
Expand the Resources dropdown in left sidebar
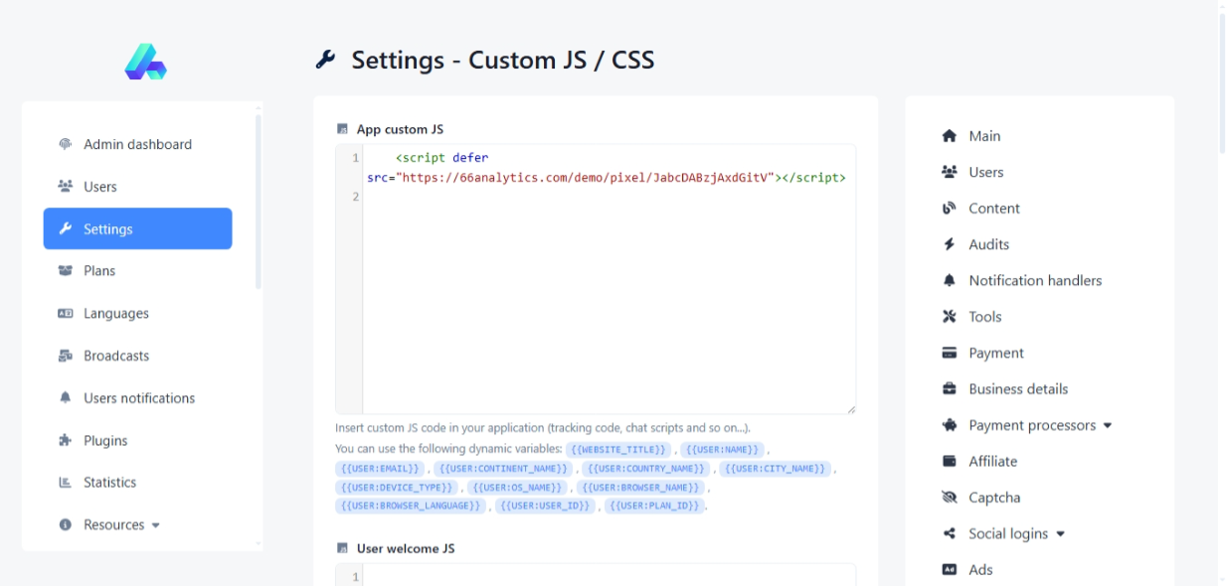tap(121, 524)
